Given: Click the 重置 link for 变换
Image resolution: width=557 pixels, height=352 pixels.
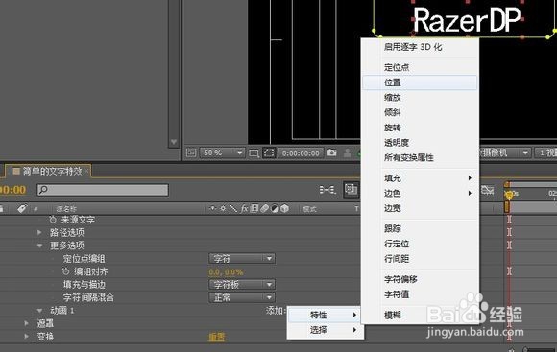Looking at the screenshot, I should click(217, 337).
